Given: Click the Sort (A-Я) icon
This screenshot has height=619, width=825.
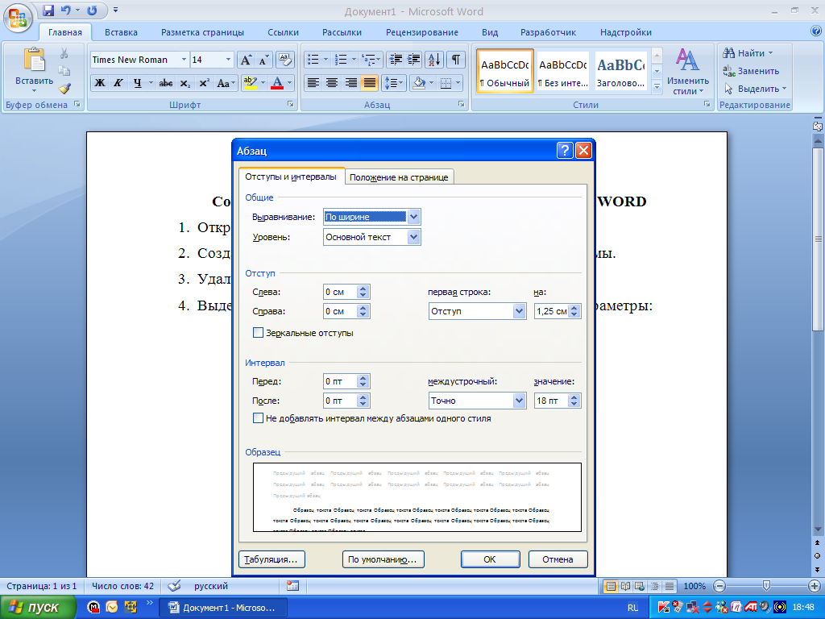Looking at the screenshot, I should pos(434,60).
